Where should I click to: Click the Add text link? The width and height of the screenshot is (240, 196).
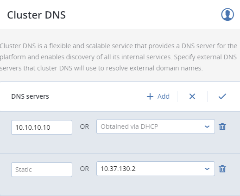(x=164, y=96)
